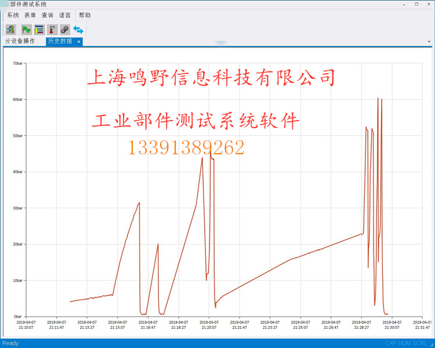Open the 系统 menu

click(x=12, y=15)
